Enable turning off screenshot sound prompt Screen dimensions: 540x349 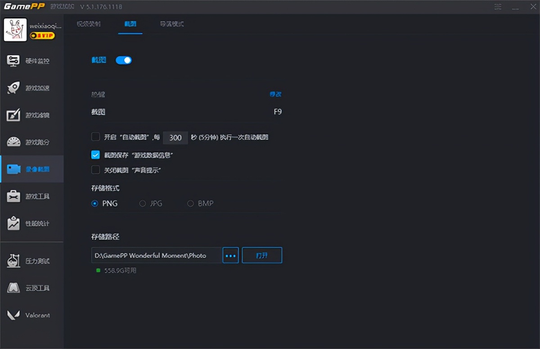coord(95,170)
